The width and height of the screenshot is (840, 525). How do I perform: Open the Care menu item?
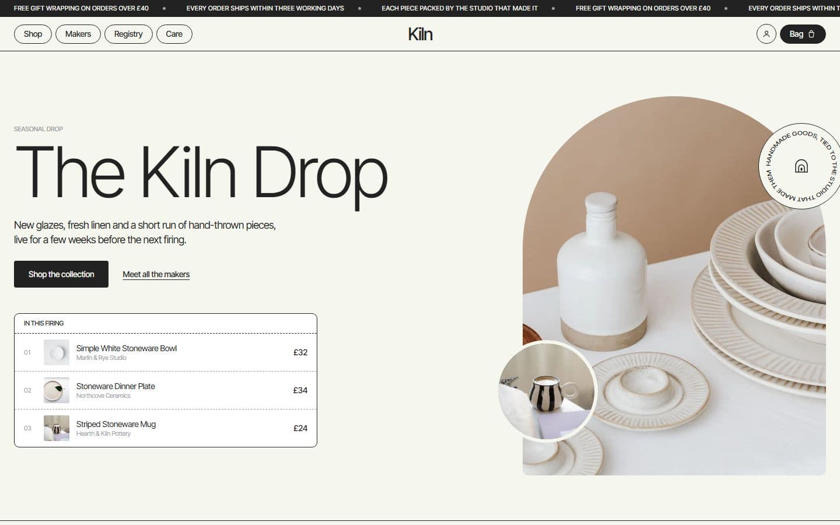pyautogui.click(x=174, y=34)
